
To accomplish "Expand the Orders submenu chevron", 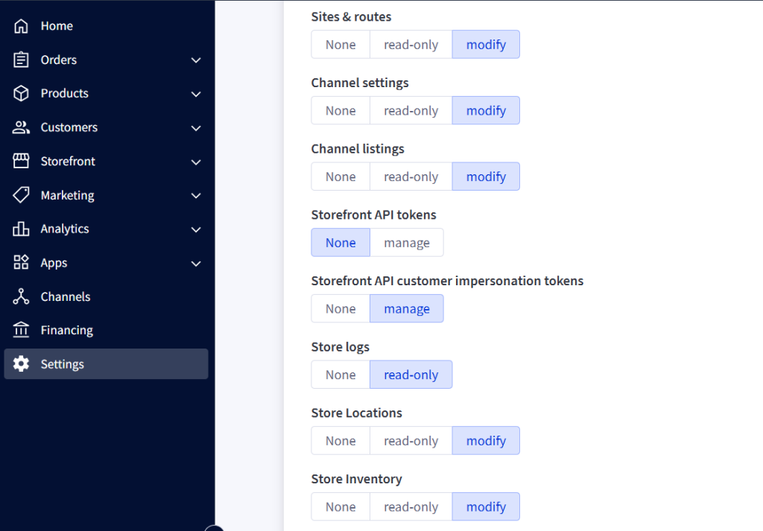I will (196, 60).
